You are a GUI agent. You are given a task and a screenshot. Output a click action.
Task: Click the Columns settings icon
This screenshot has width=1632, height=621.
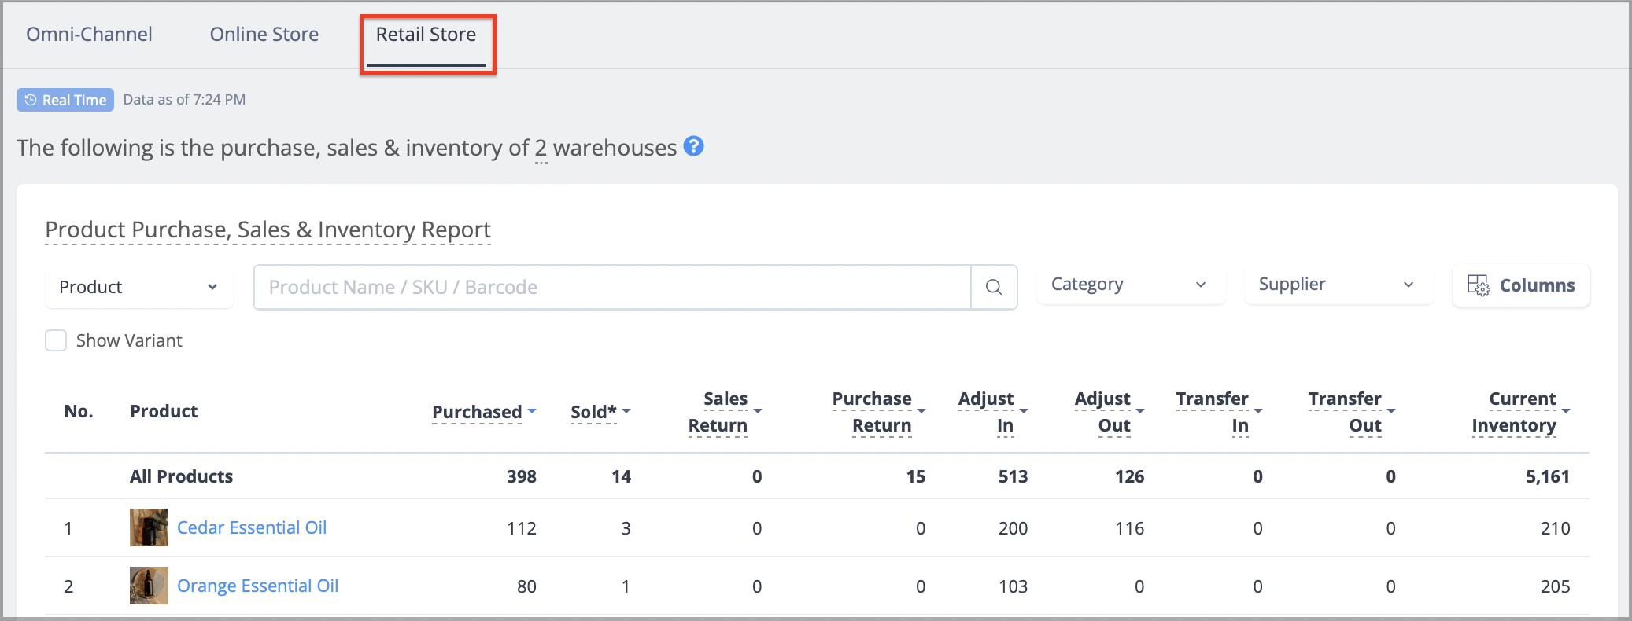pos(1479,285)
